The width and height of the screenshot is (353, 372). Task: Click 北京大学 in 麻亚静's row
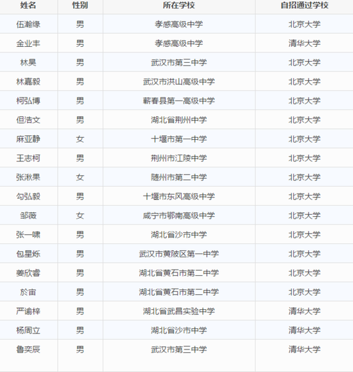pos(304,139)
